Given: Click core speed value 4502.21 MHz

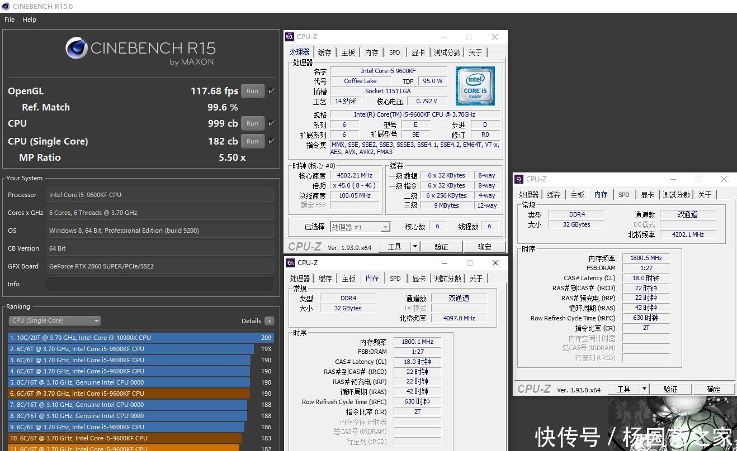Looking at the screenshot, I should coord(355,175).
